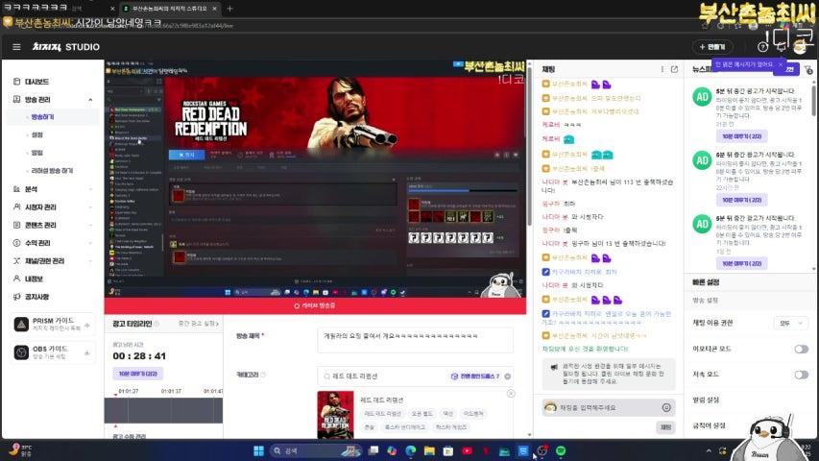Select 방송하기 in the sidebar
The height and width of the screenshot is (461, 819).
click(x=43, y=117)
